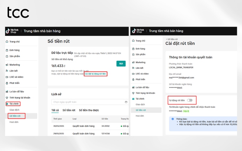Click Tình trạng tài khoản icon in left sidebar
The image size is (242, 151).
pyautogui.click(x=7, y=98)
